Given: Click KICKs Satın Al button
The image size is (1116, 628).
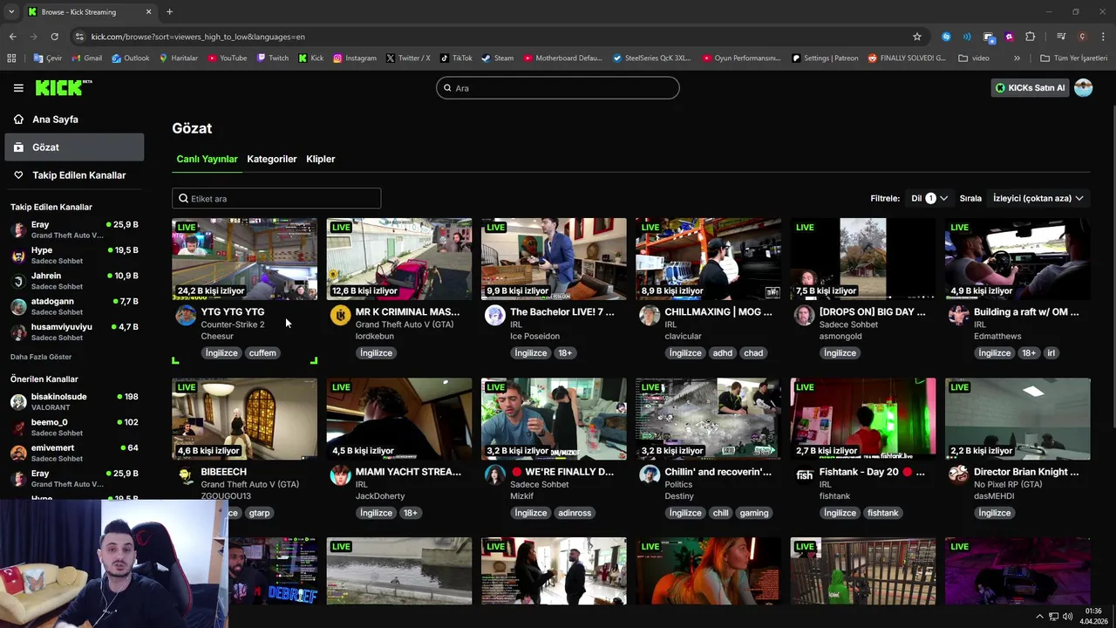Looking at the screenshot, I should (1030, 88).
